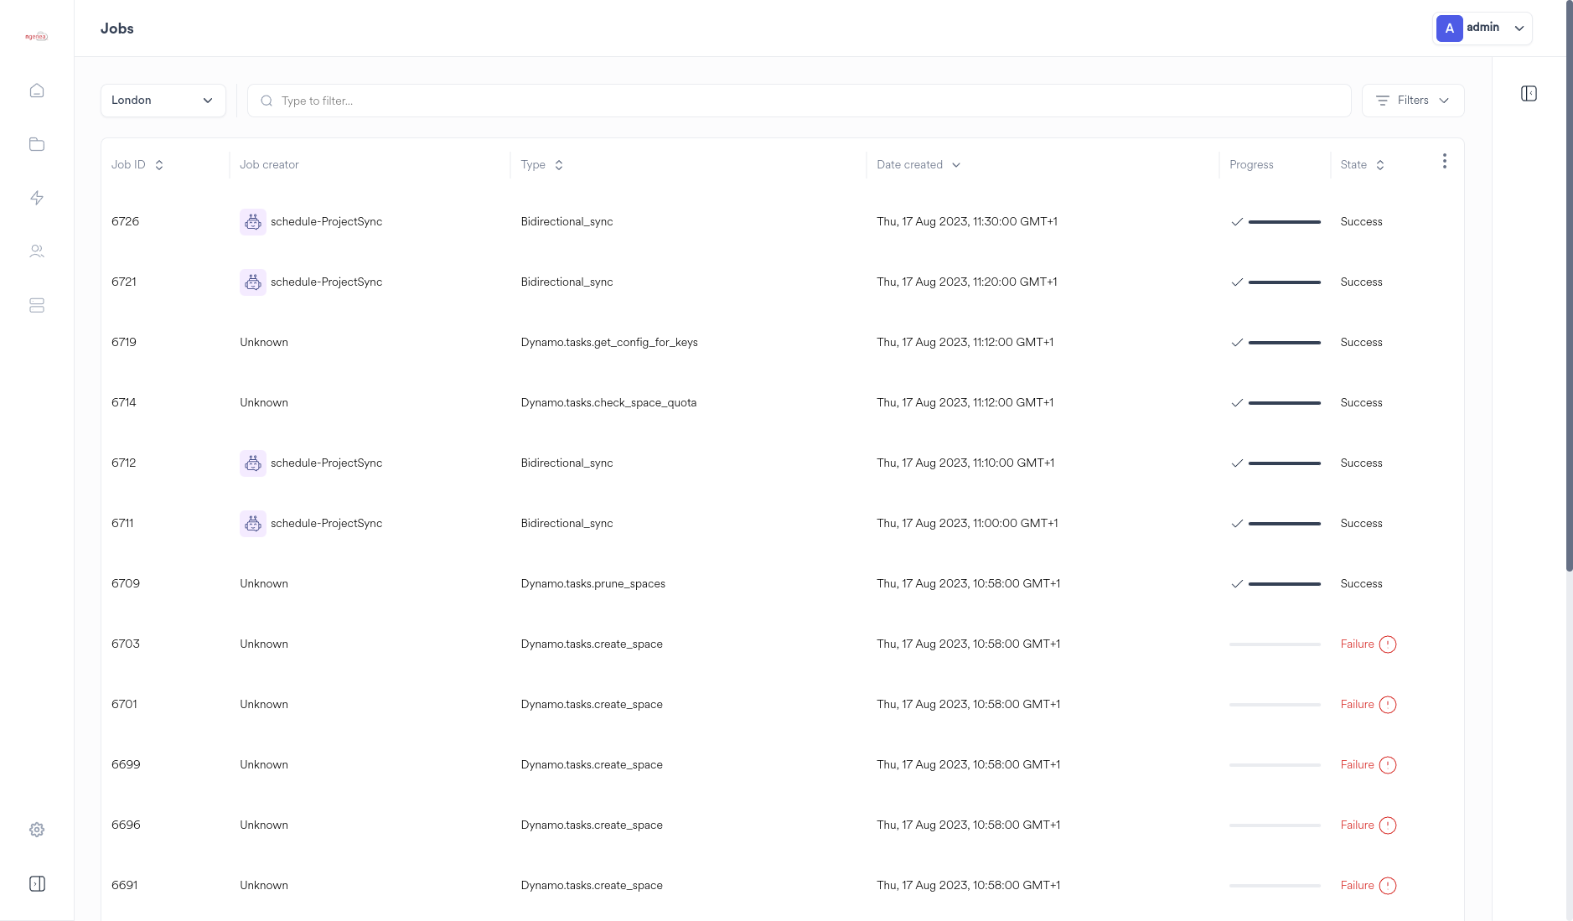Collapse the left navigation sidebar
Image resolution: width=1573 pixels, height=921 pixels.
(37, 882)
